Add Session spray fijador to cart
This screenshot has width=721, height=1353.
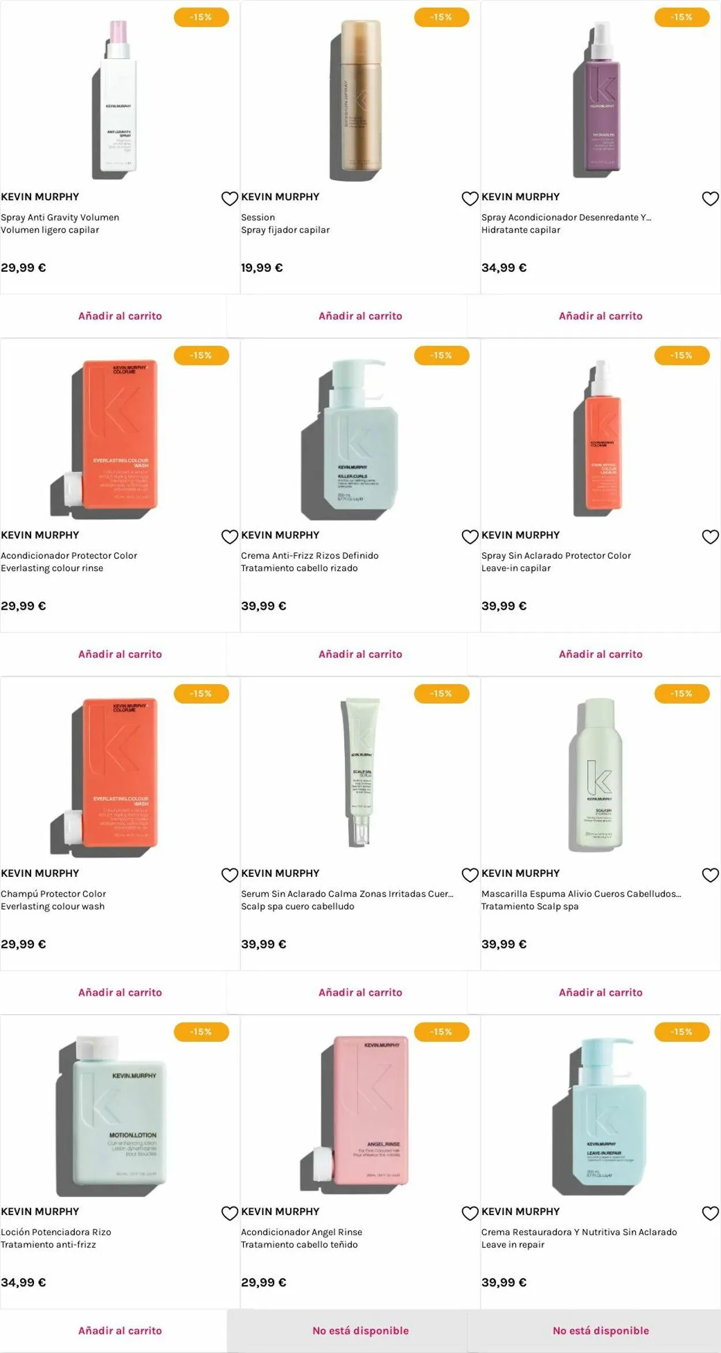[x=360, y=316]
